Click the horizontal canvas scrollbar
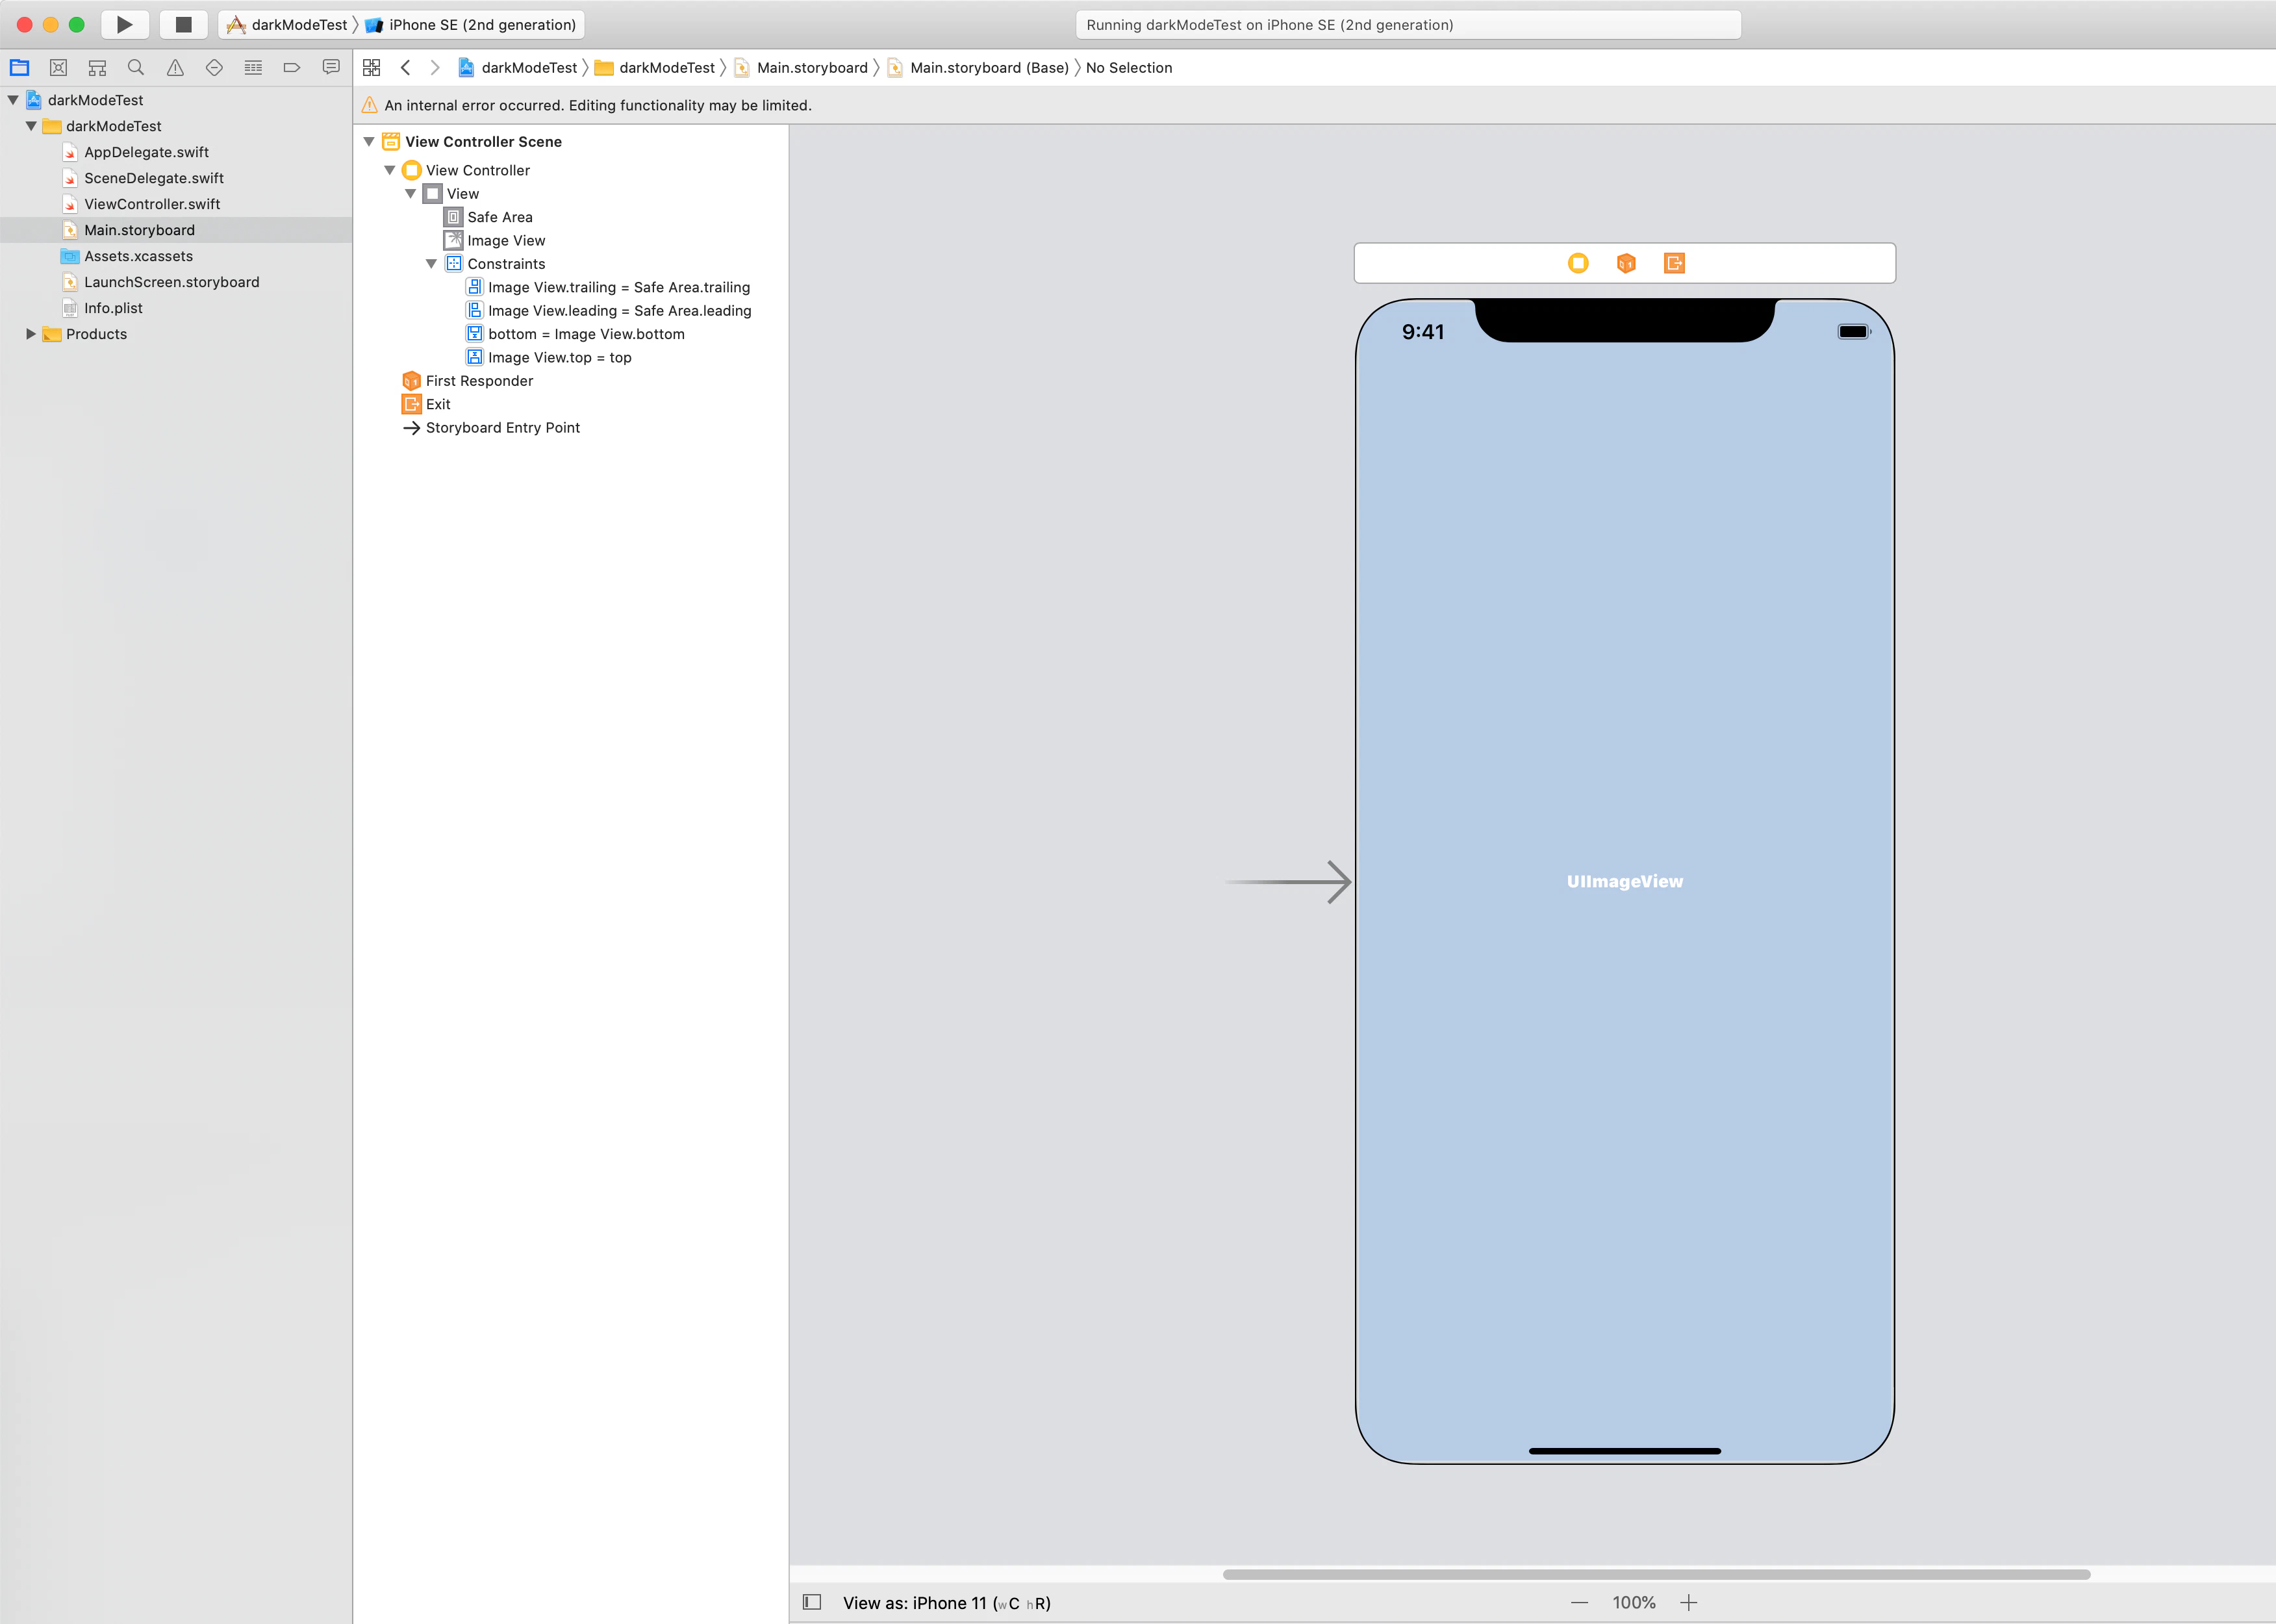 click(x=1656, y=1574)
